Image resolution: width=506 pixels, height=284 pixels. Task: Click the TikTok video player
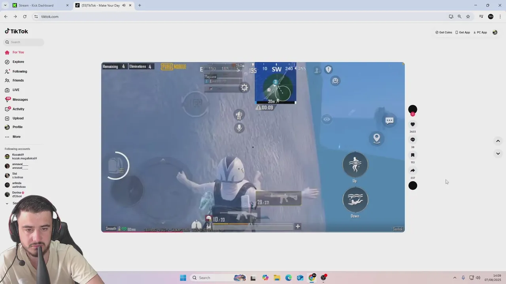click(x=253, y=147)
